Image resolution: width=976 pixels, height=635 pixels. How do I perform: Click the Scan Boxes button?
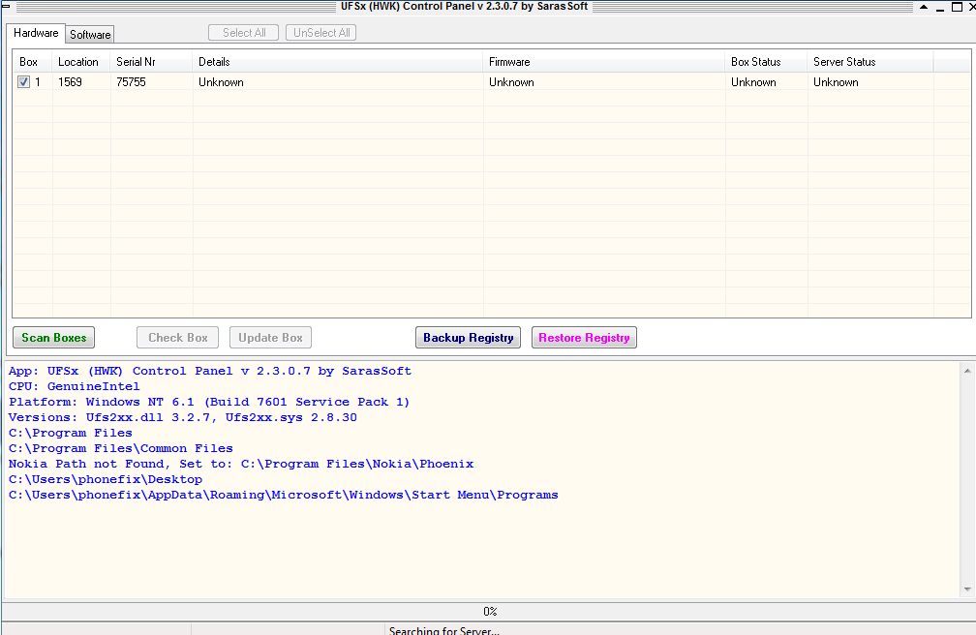pyautogui.click(x=54, y=338)
